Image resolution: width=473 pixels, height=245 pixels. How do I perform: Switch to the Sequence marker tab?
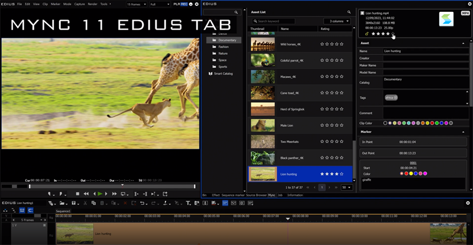(x=233, y=195)
